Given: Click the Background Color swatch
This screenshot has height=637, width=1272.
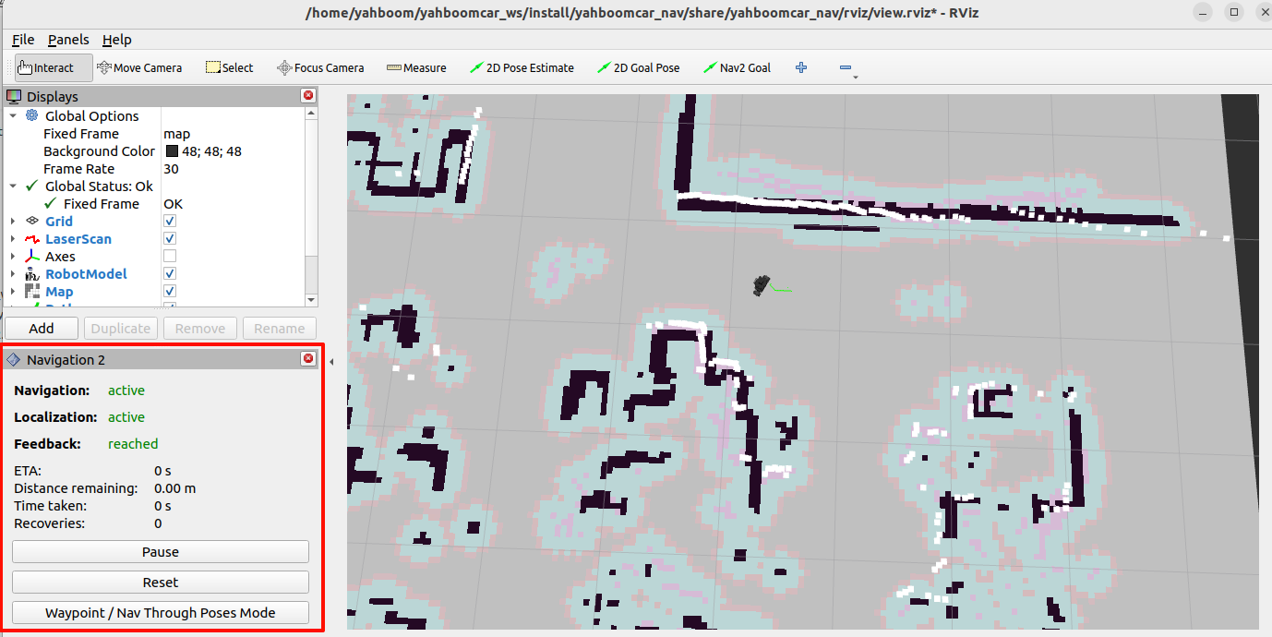Looking at the screenshot, I should [x=172, y=150].
